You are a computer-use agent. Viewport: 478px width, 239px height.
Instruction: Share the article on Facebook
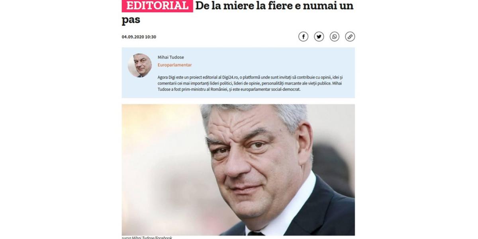(303, 37)
